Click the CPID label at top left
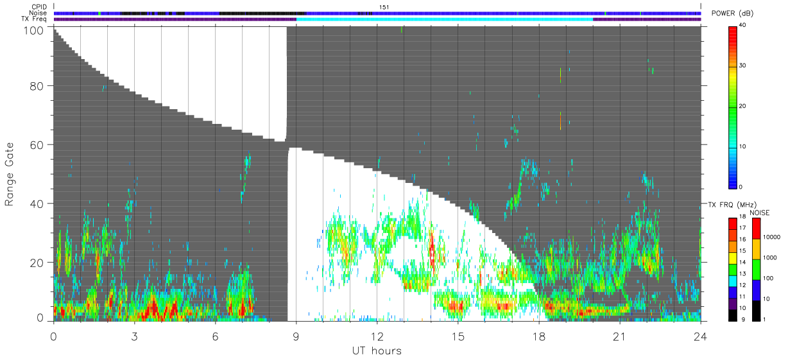 (x=39, y=7)
